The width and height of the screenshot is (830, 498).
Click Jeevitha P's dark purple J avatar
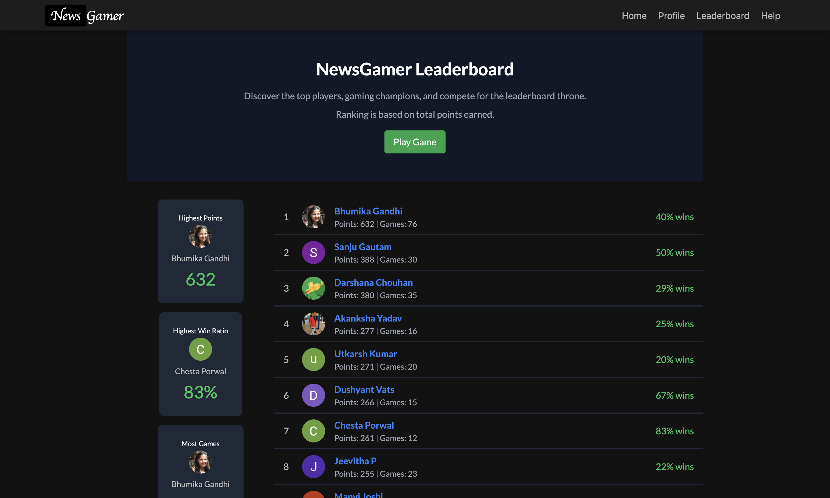(313, 466)
